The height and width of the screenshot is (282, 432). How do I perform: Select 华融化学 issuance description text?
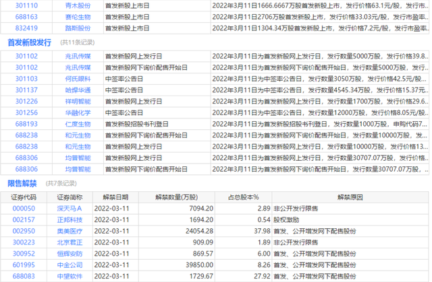(x=320, y=112)
